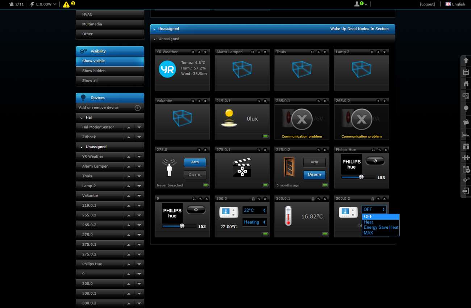Toggle power button on device 9
Viewport: 471px width, 308px height.
click(x=196, y=210)
